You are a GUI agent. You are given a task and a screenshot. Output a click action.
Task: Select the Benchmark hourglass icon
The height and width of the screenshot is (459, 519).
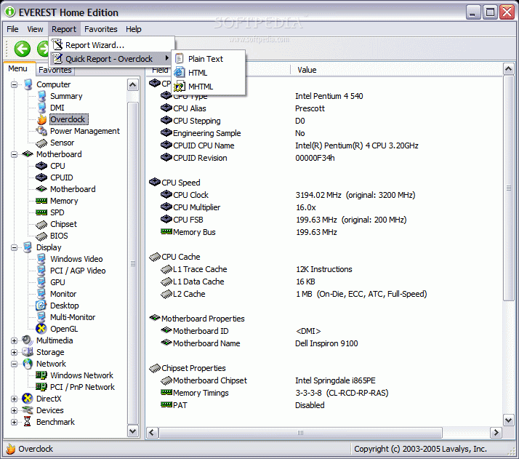27,422
